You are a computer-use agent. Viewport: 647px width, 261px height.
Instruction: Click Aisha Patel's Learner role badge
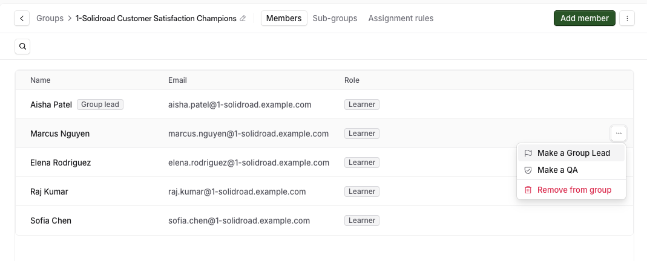(x=362, y=105)
